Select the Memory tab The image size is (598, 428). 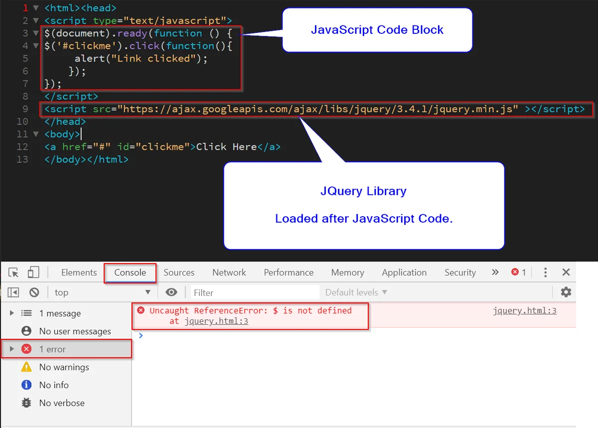click(x=347, y=273)
